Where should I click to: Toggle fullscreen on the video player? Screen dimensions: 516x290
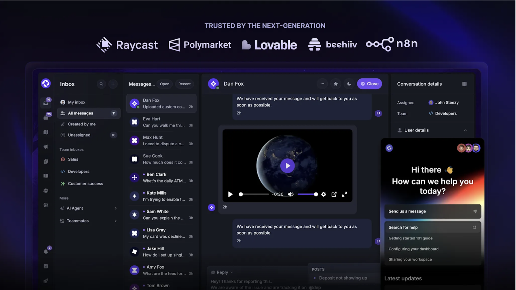(x=345, y=194)
